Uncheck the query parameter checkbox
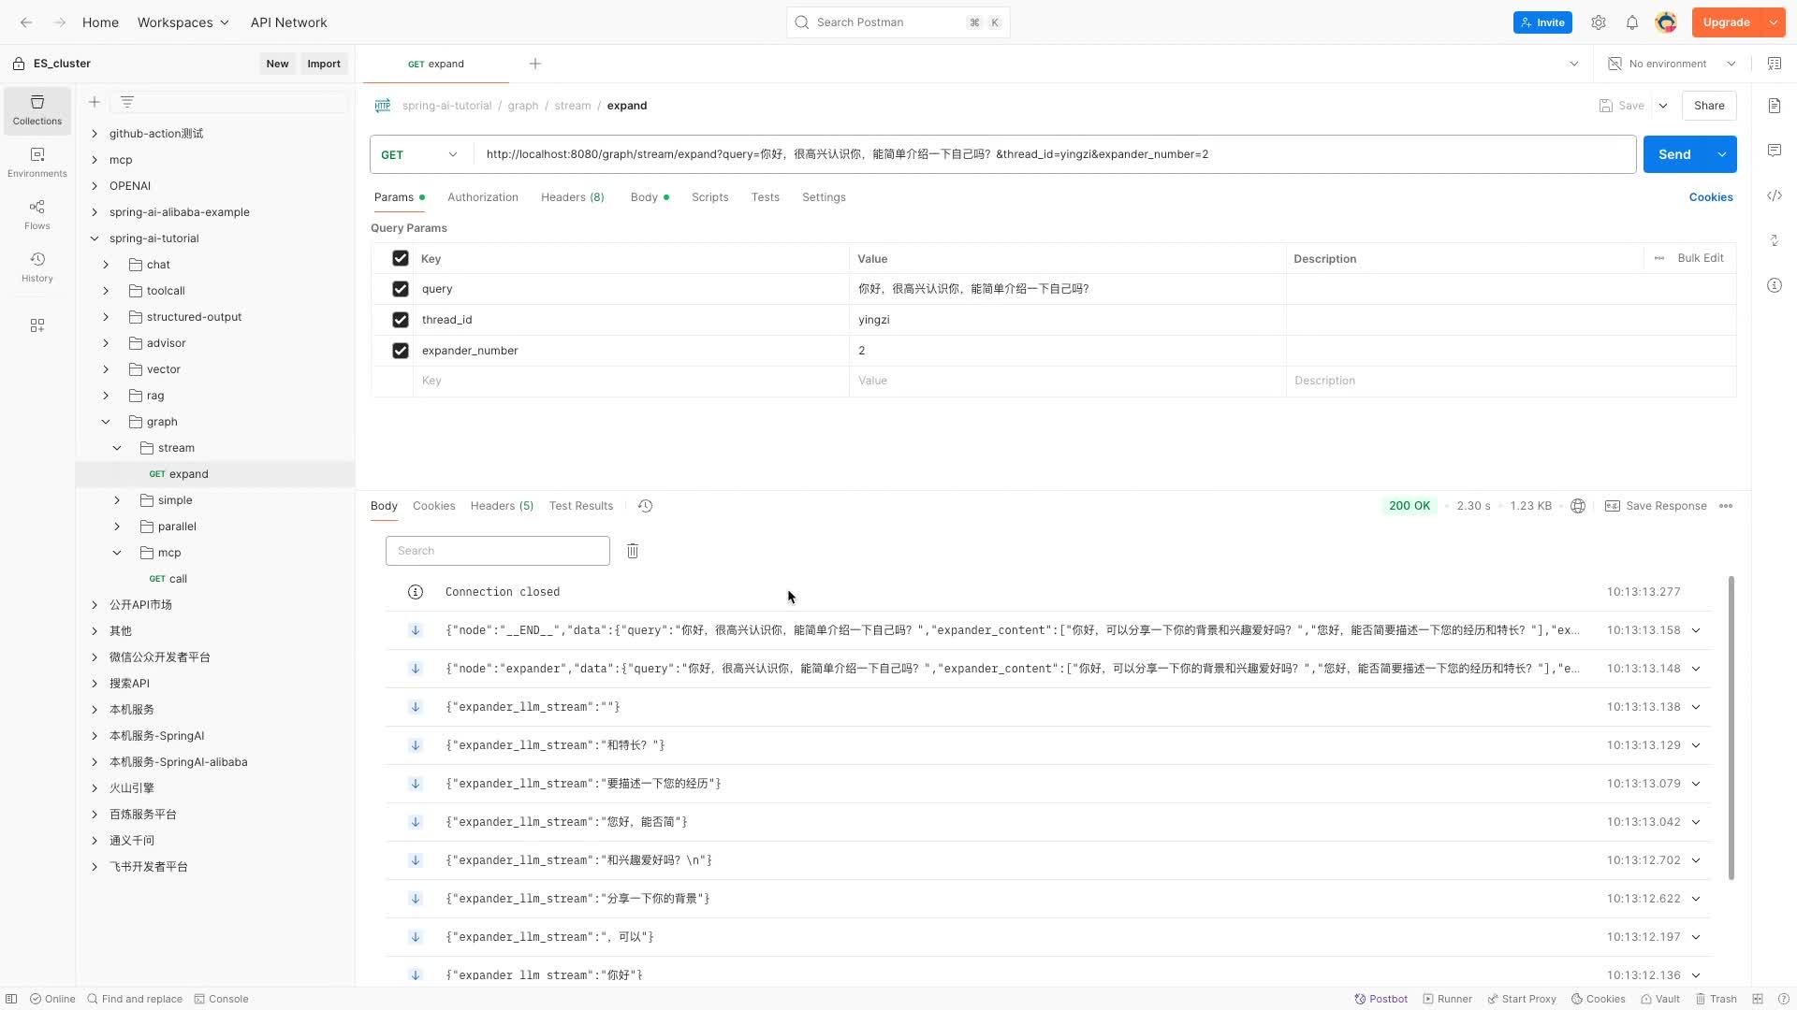The width and height of the screenshot is (1797, 1010). 401,289
